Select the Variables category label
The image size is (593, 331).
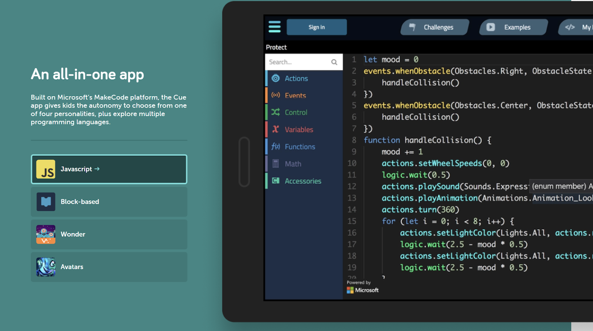click(299, 129)
